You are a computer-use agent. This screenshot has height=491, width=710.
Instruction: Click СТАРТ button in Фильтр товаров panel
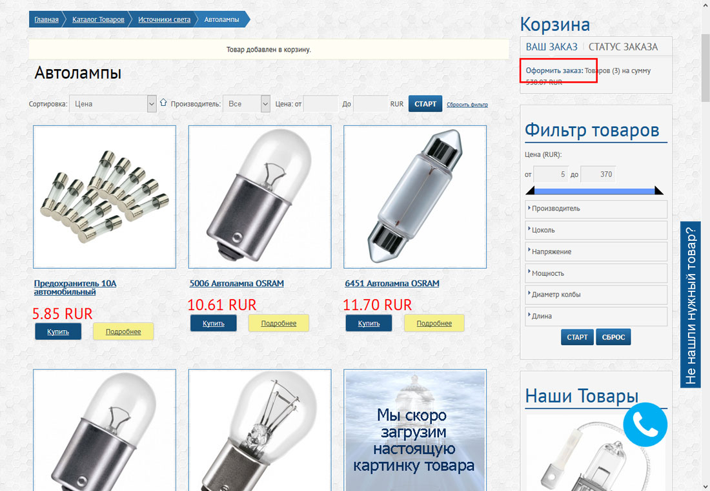(x=577, y=337)
